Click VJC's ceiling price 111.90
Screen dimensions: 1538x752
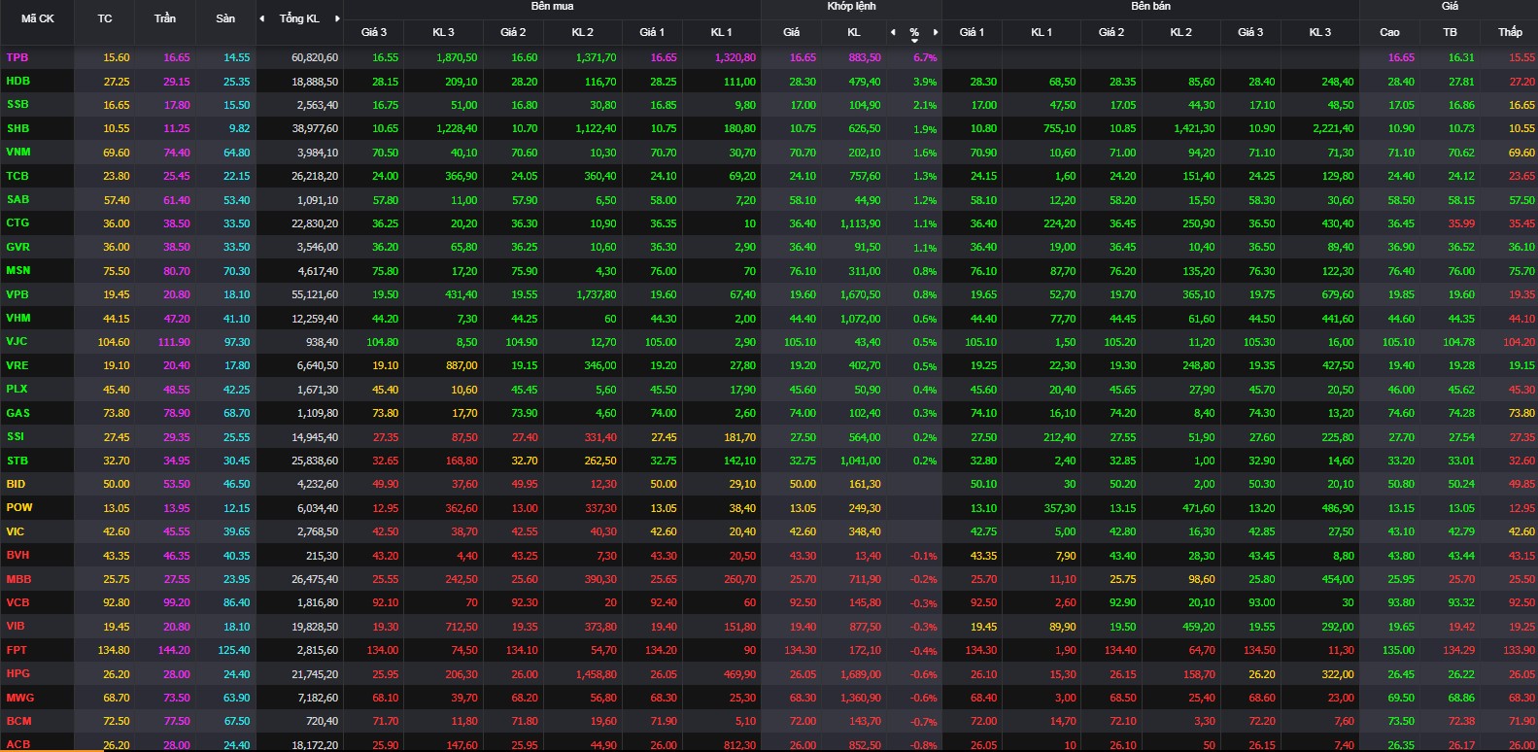coord(174,342)
